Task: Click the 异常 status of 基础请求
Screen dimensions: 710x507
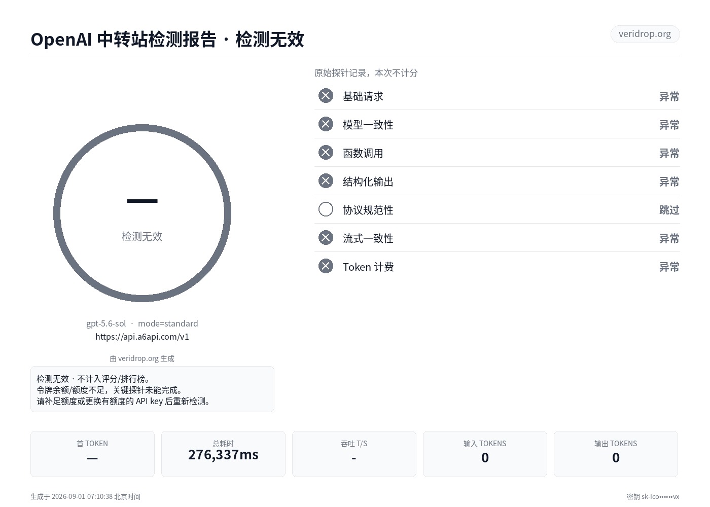Action: pyautogui.click(x=669, y=96)
